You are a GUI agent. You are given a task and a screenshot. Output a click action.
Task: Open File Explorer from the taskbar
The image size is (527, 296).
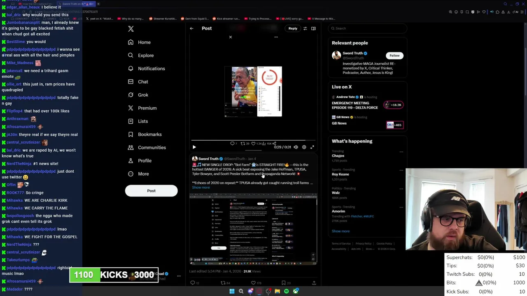(x=277, y=291)
